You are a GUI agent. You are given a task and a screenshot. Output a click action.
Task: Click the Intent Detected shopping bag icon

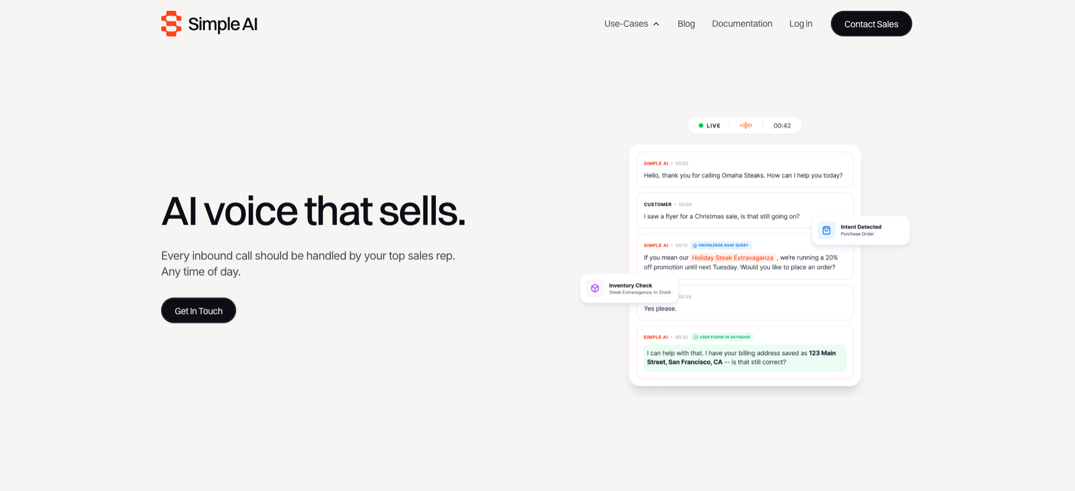(826, 230)
